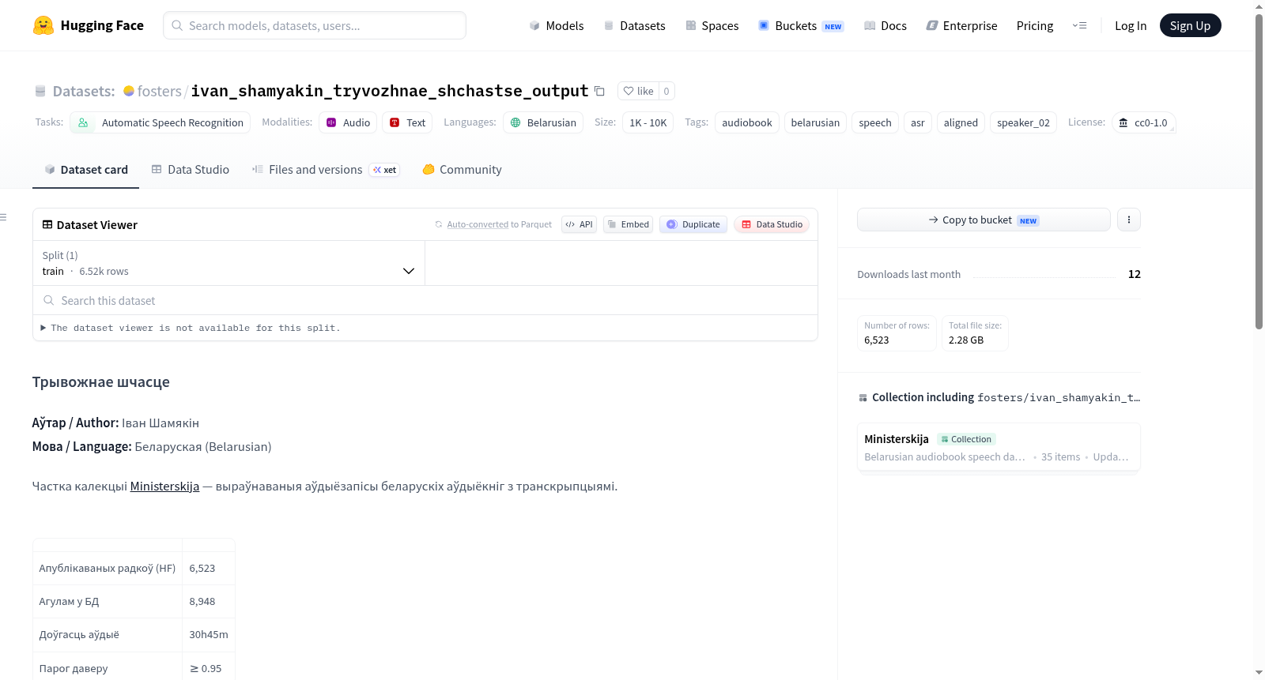The height and width of the screenshot is (680, 1265).
Task: Click the 8,948 total cell
Action: pyautogui.click(x=209, y=601)
